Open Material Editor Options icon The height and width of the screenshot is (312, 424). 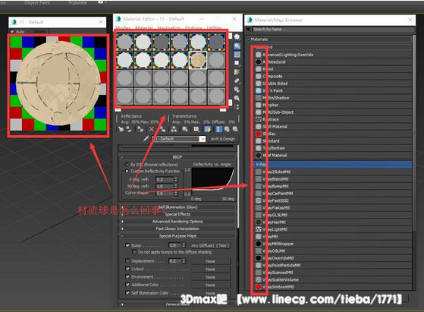click(x=237, y=90)
